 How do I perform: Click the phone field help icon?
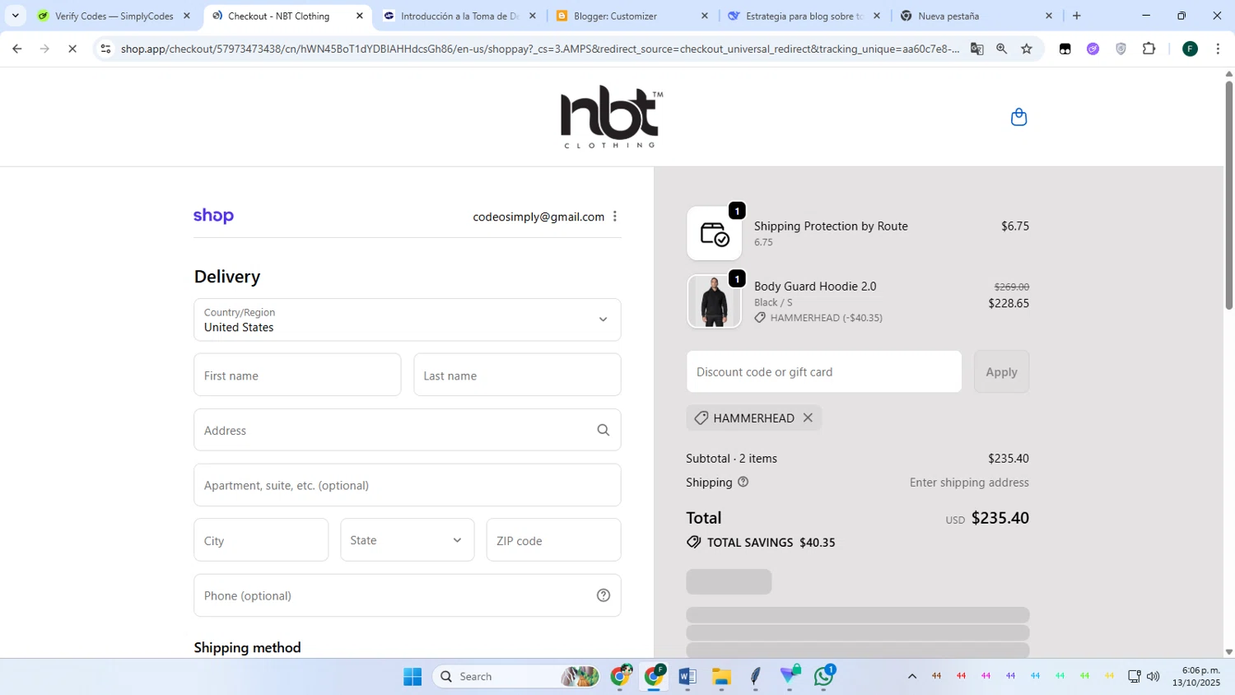pos(604,595)
